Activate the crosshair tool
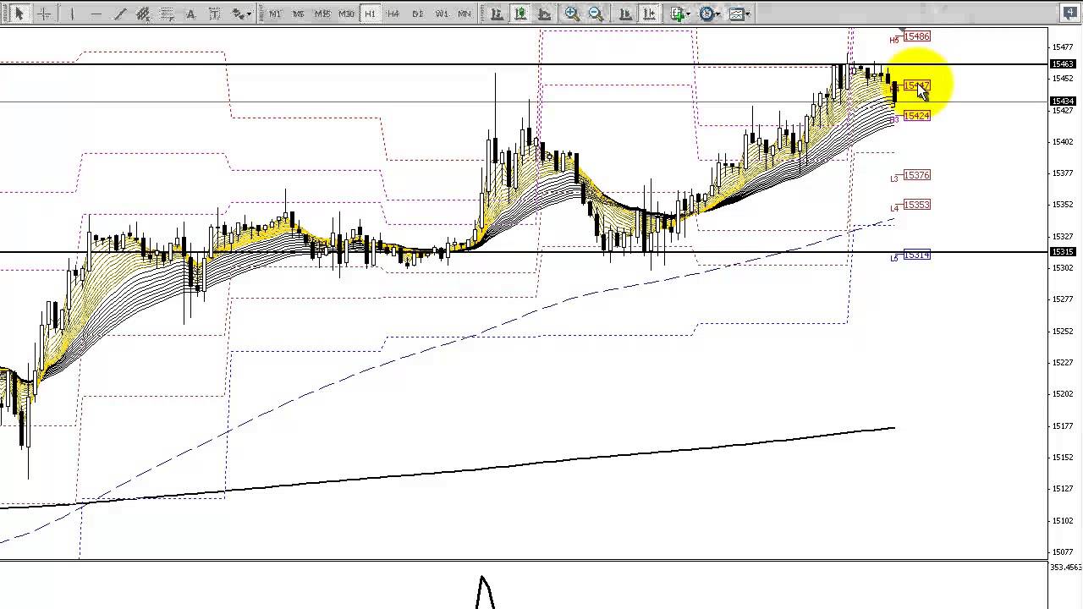Image resolution: width=1083 pixels, height=609 pixels. (x=44, y=14)
